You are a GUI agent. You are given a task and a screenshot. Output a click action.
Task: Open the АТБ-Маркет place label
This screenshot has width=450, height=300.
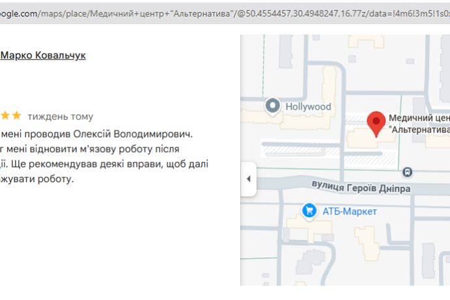(x=349, y=211)
